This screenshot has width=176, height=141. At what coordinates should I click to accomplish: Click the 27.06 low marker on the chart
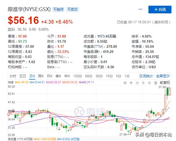[123, 134]
